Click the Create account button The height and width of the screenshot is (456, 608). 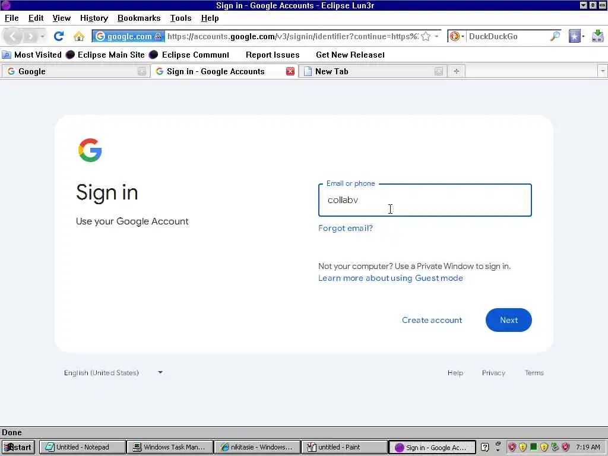pyautogui.click(x=432, y=320)
